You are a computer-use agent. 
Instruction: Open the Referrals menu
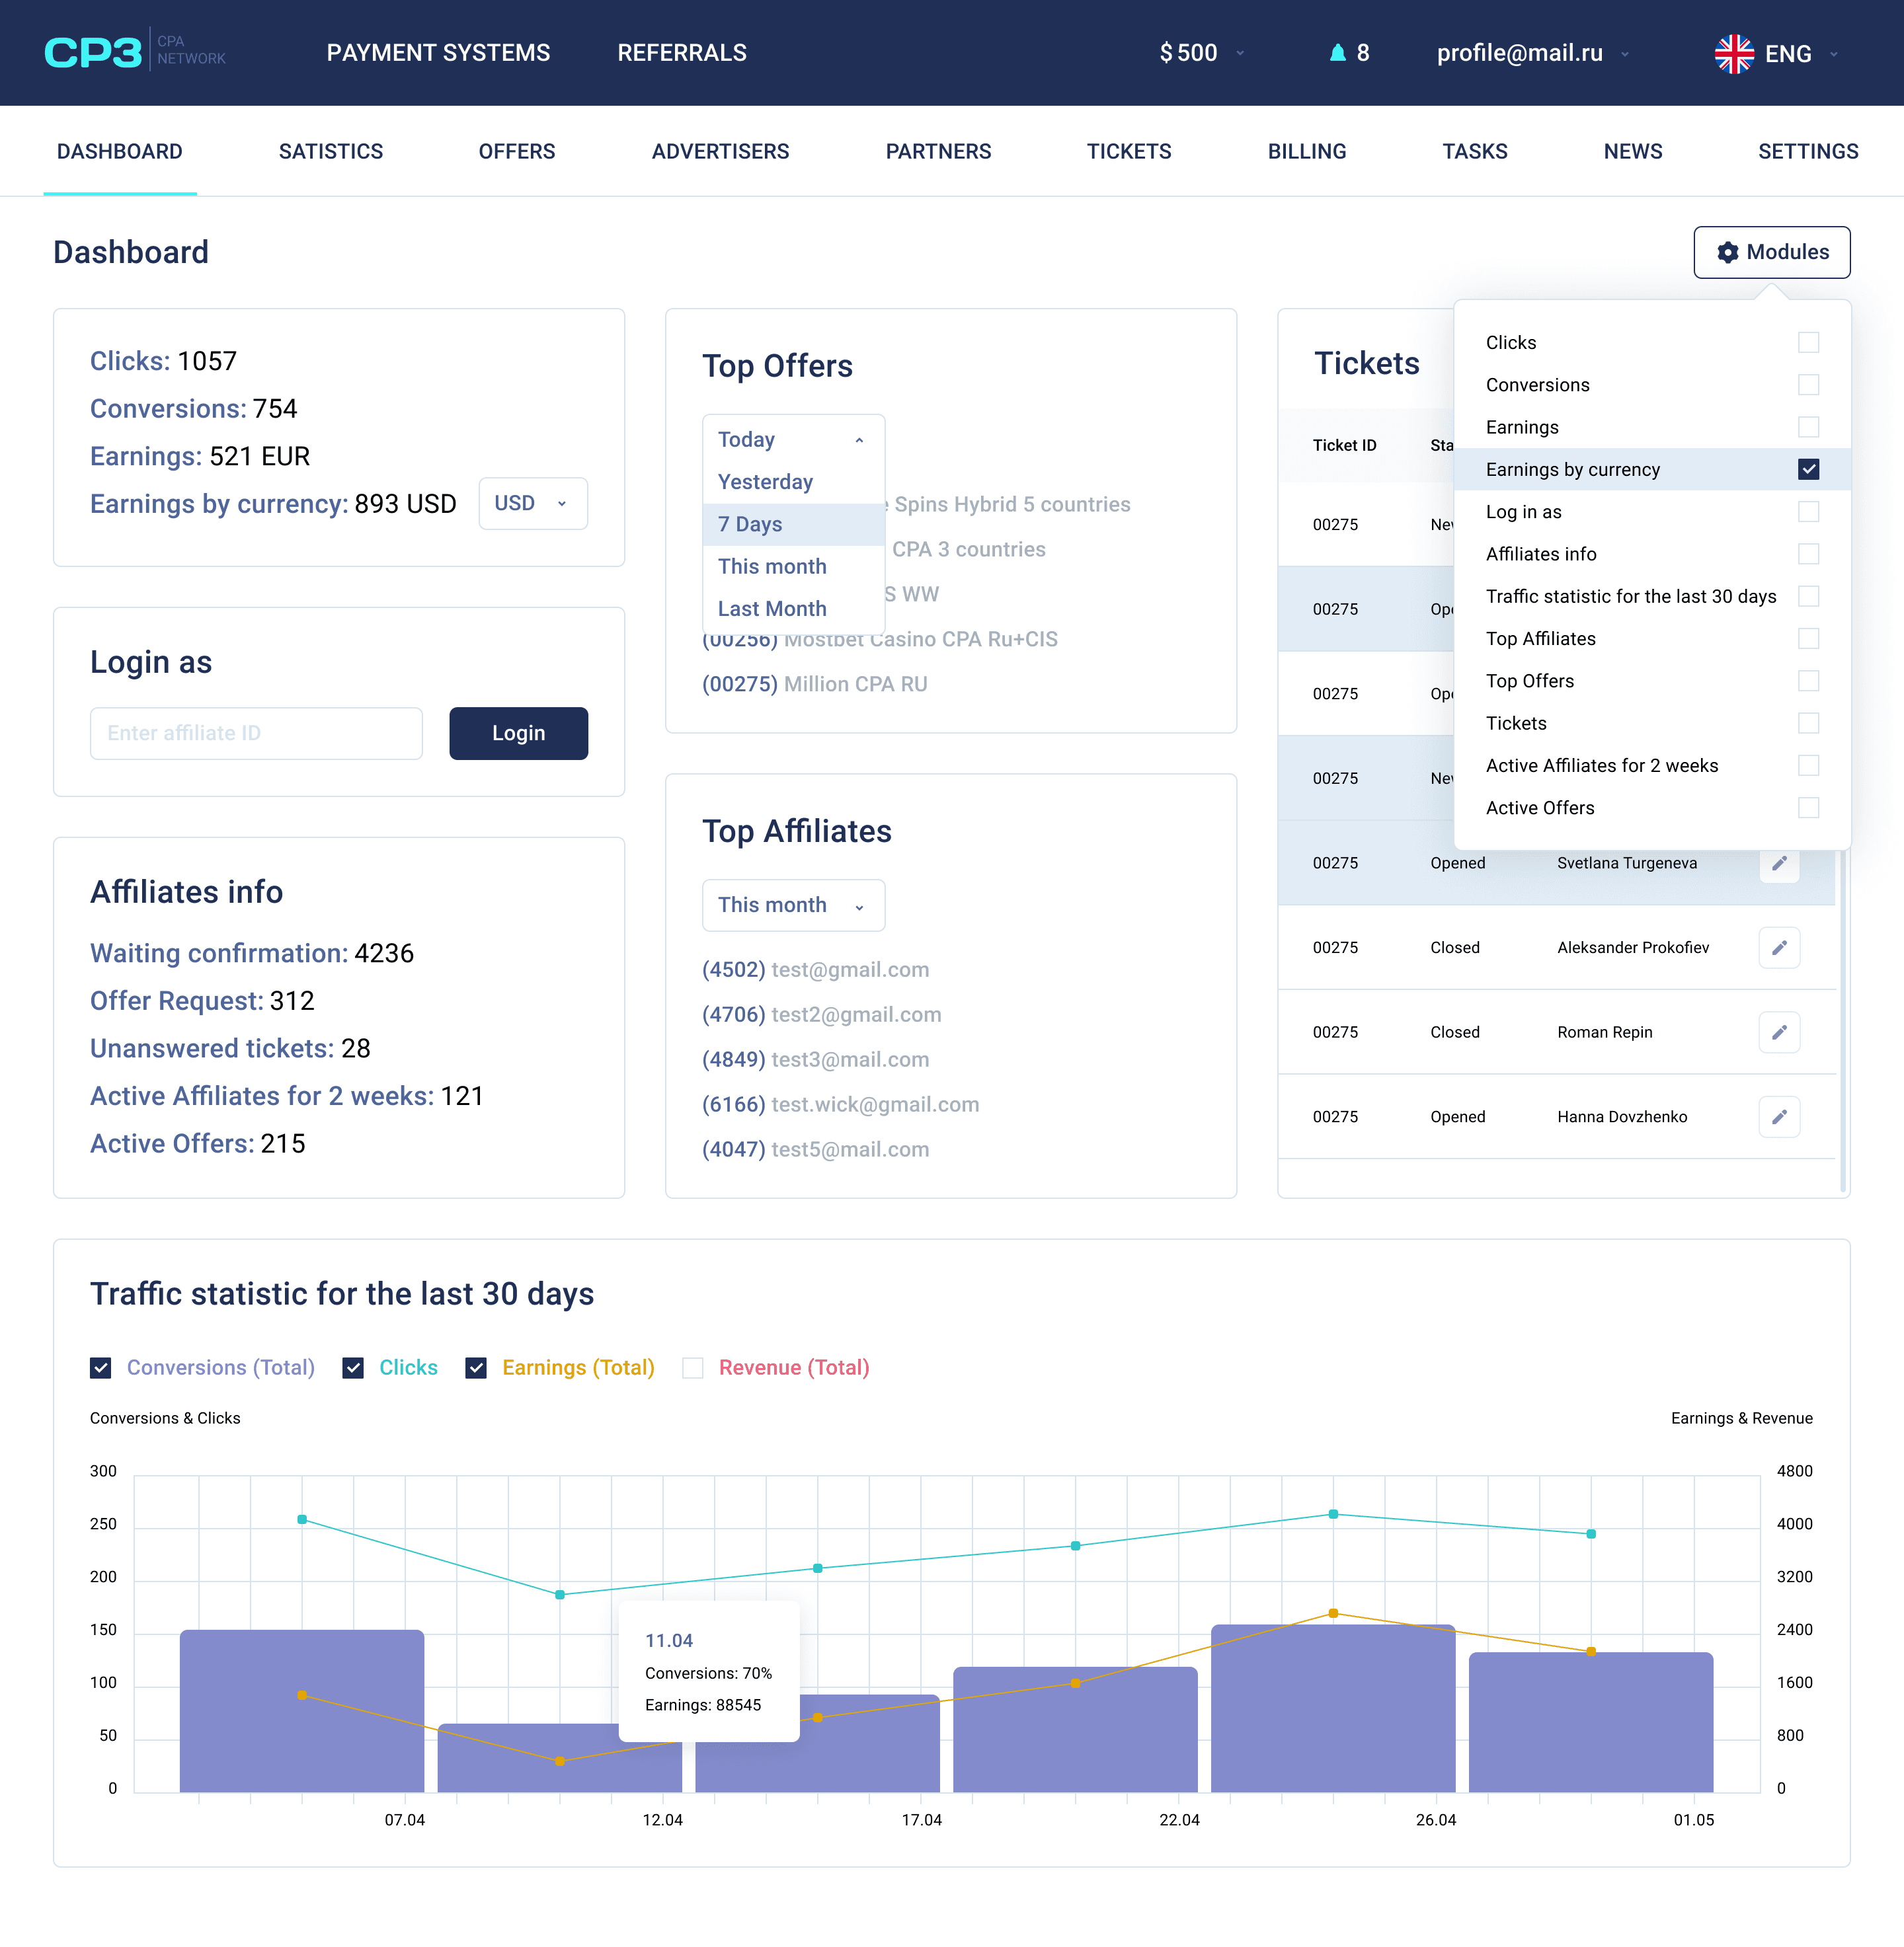(682, 53)
